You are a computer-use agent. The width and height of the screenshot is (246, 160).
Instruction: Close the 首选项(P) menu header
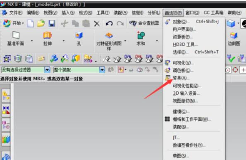[173, 13]
